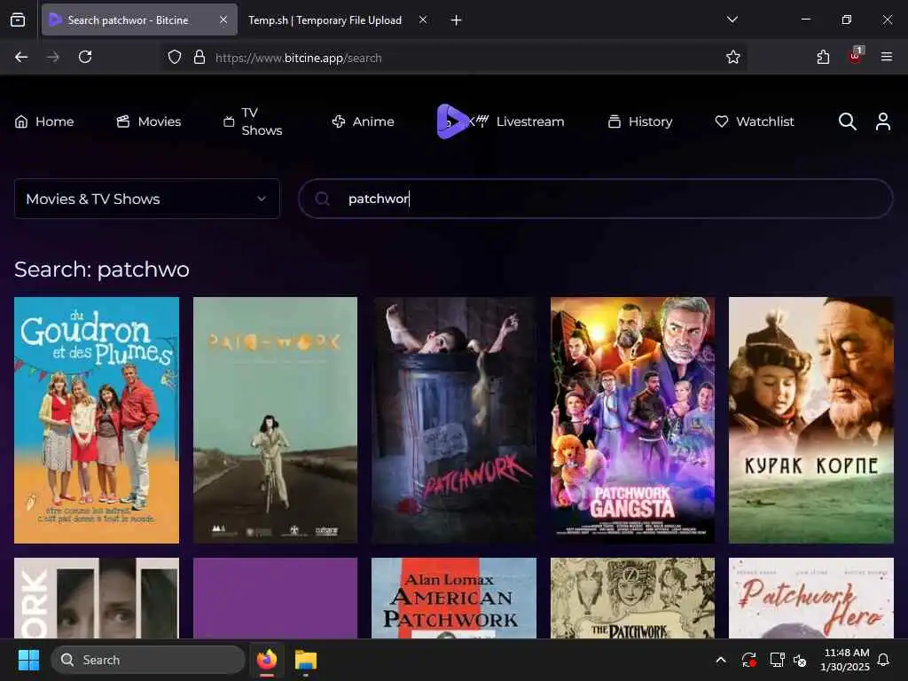Open the Watchlist page
The width and height of the screenshot is (908, 681).
(x=755, y=121)
